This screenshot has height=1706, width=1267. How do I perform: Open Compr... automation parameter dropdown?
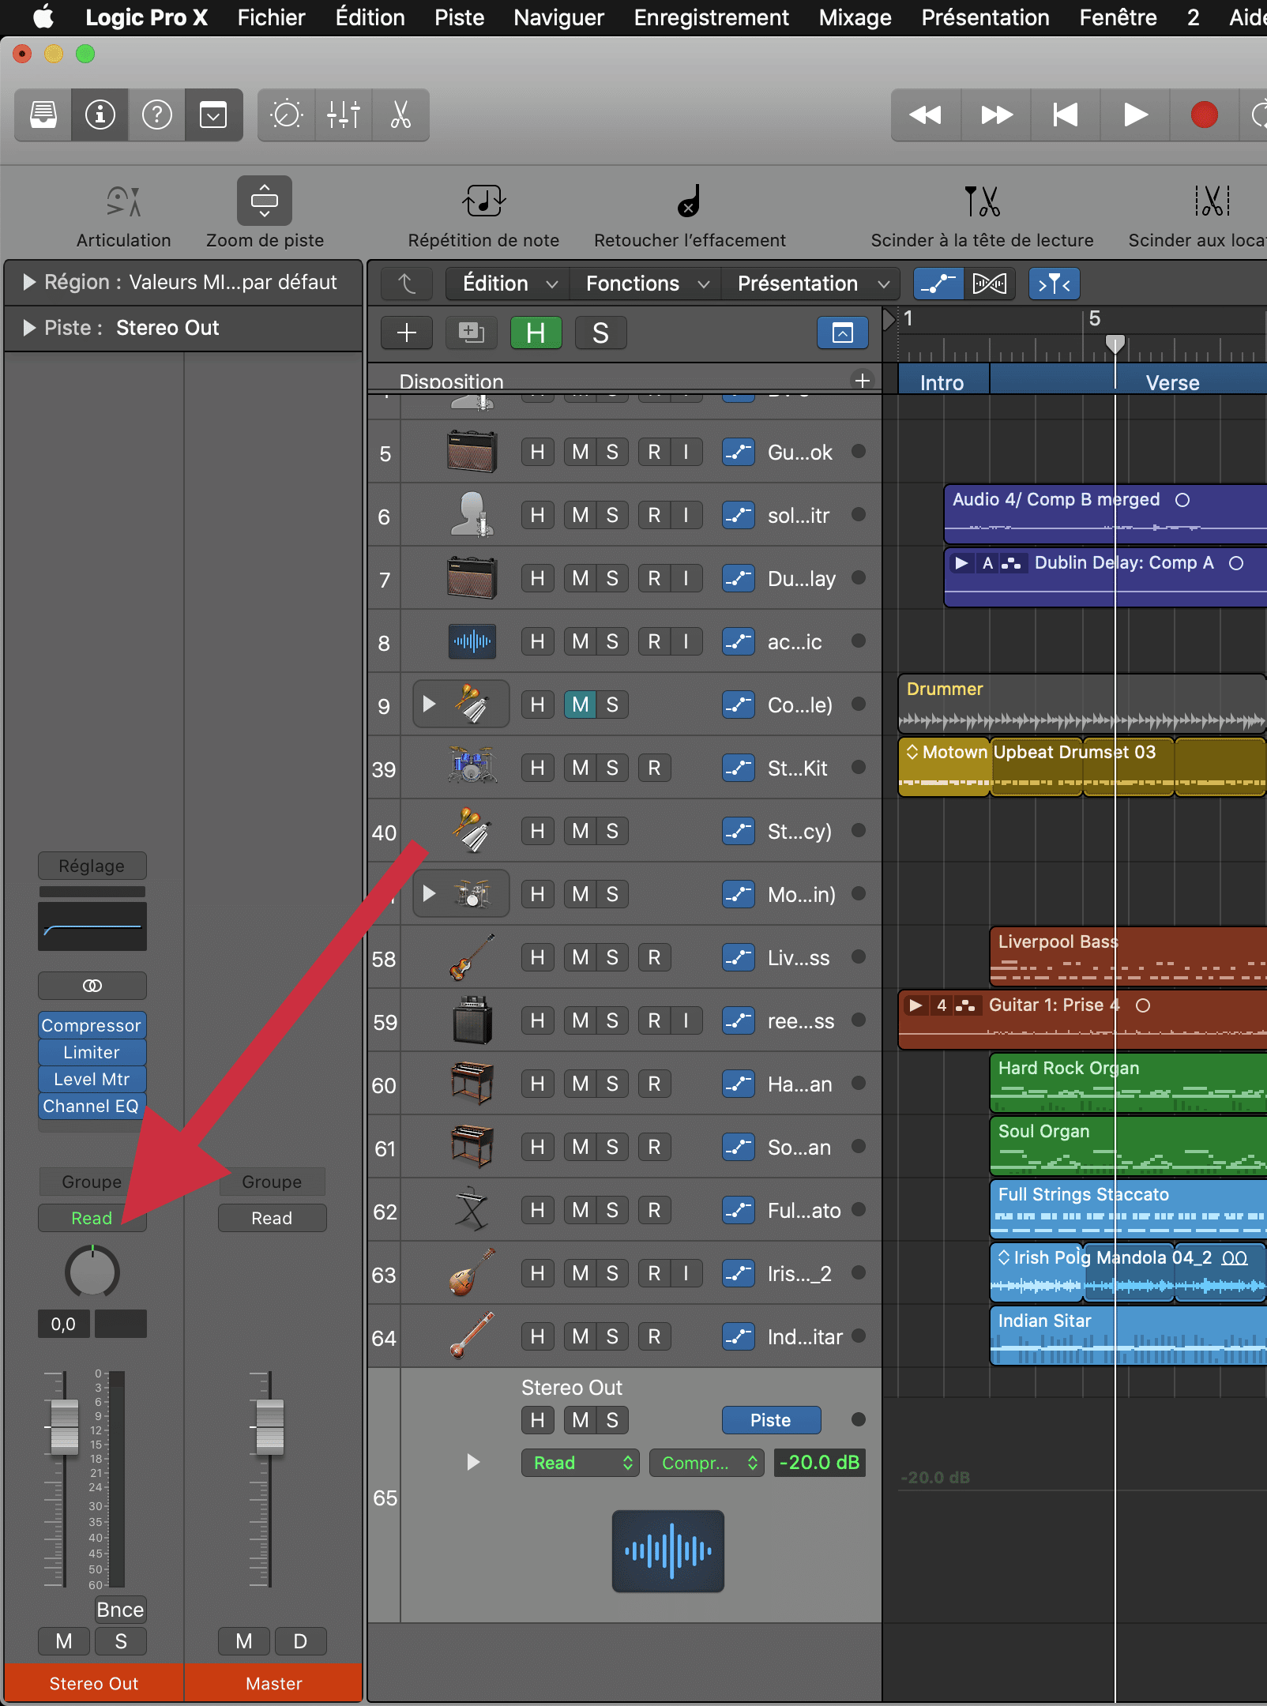pos(707,1463)
